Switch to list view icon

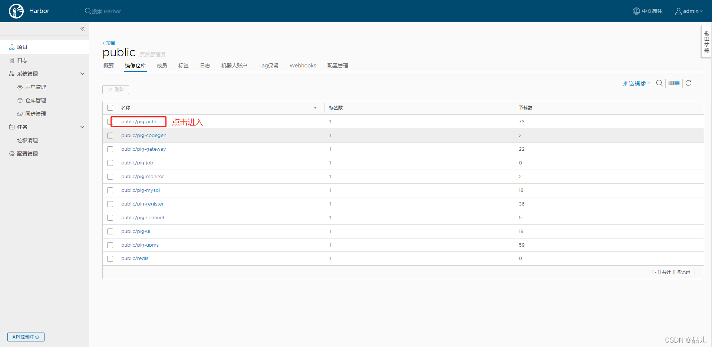click(x=677, y=83)
